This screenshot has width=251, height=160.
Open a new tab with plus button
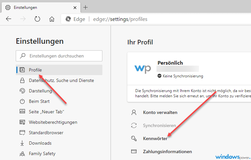pyautogui.click(x=86, y=7)
